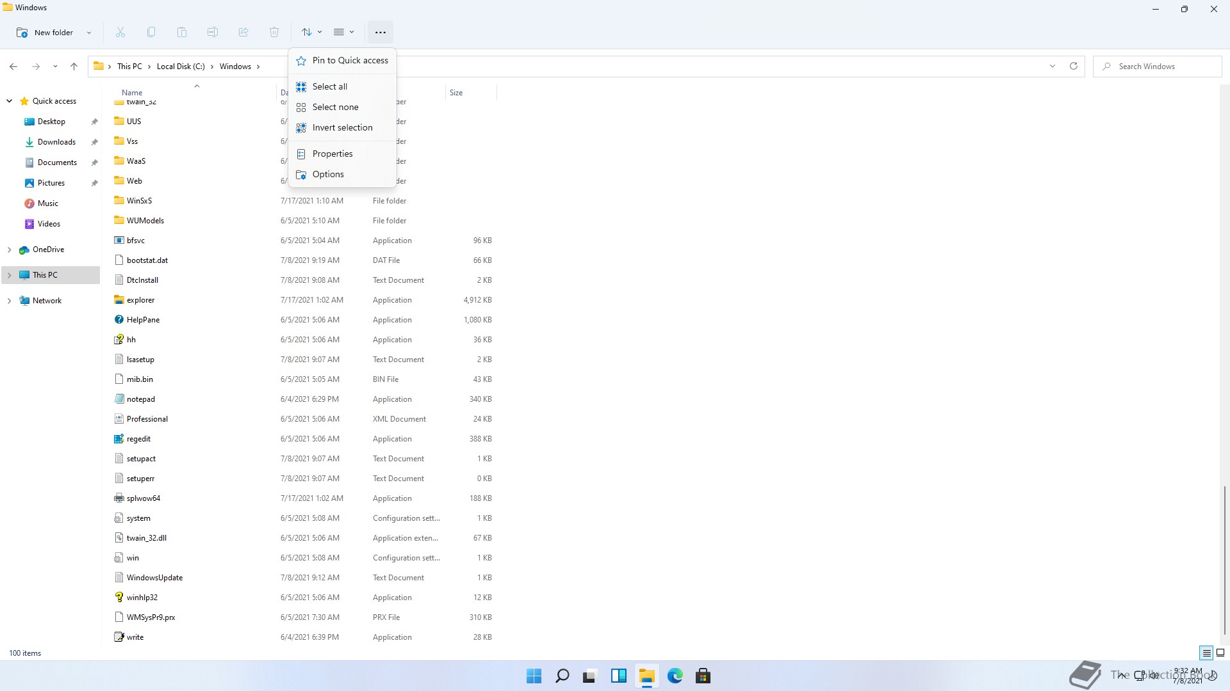The width and height of the screenshot is (1230, 691).
Task: Open Microsoft Store from taskbar
Action: [x=703, y=676]
